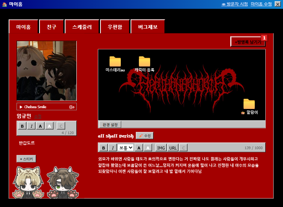Click the 마이홈 수정 link
283x207 pixels.
tap(261, 4)
